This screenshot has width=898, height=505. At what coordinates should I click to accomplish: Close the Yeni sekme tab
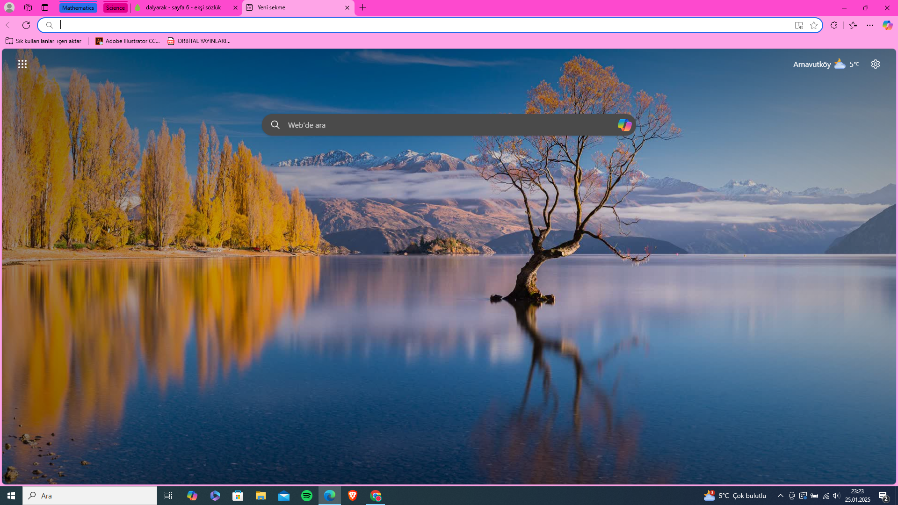[x=347, y=7]
